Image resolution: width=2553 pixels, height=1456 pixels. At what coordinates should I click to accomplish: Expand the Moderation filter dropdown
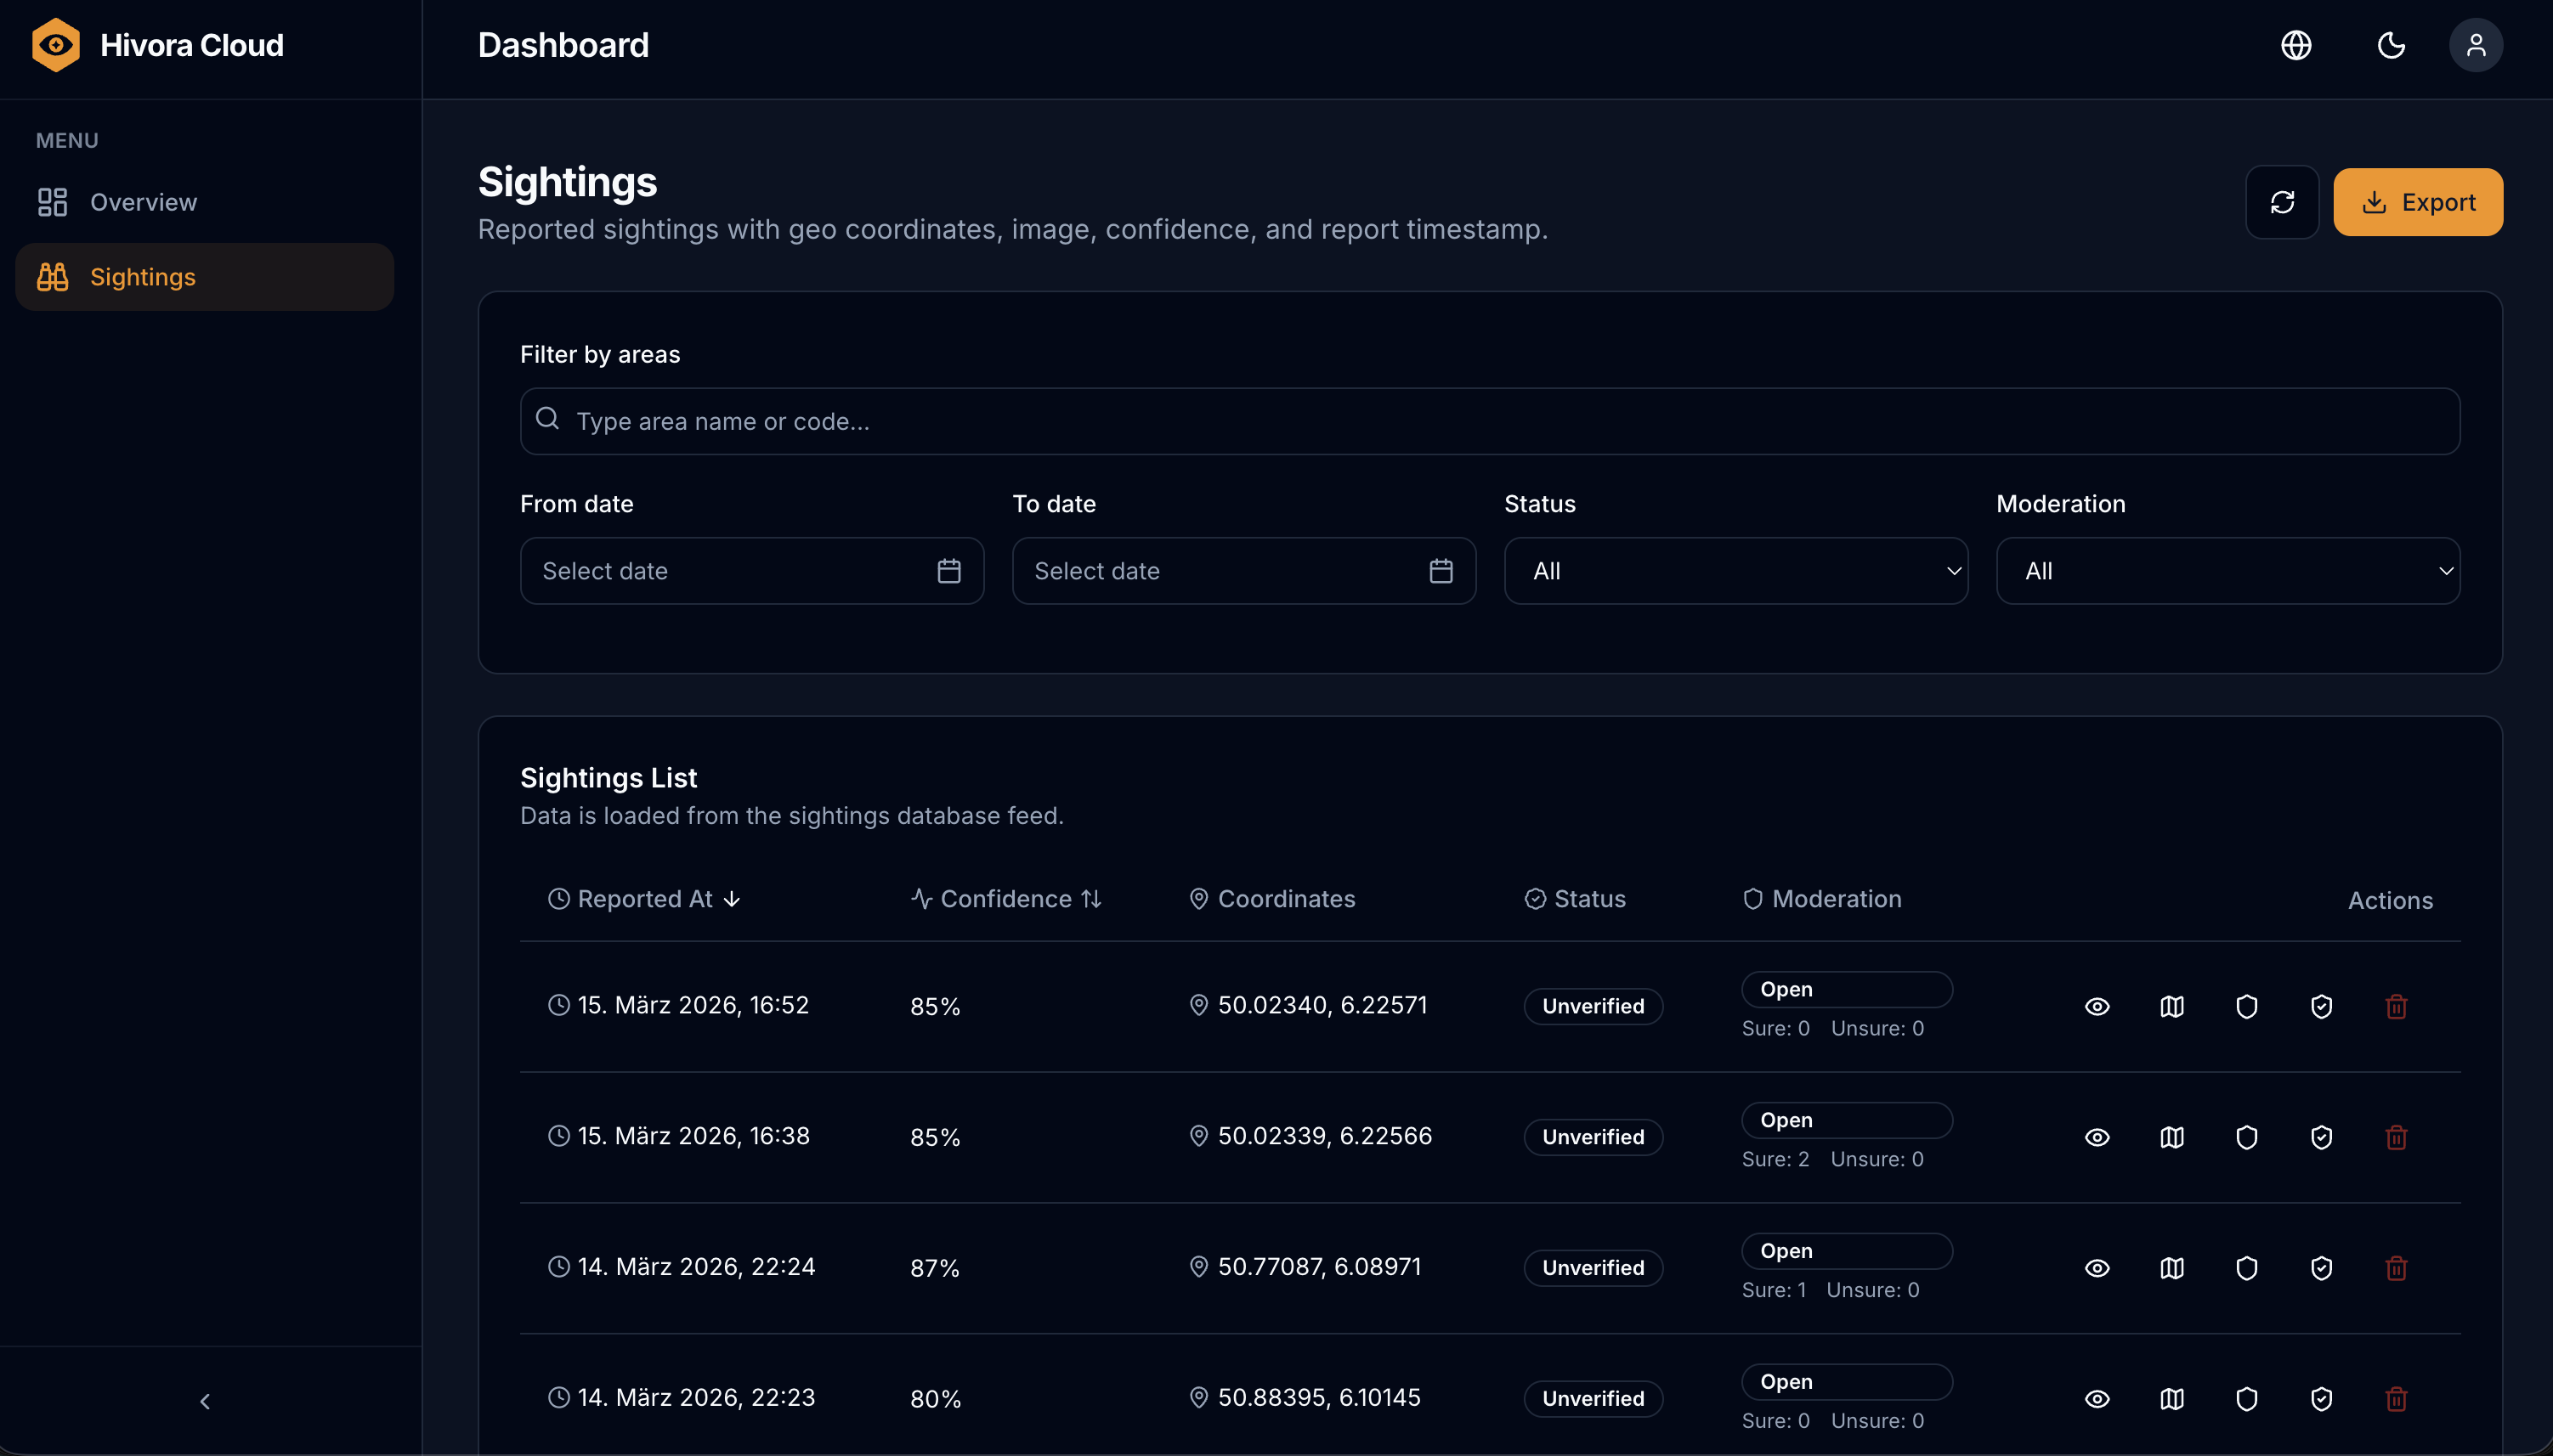click(2228, 571)
